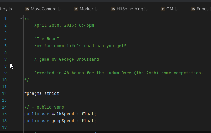Click the word "competition." on line 9
Image resolution: width=211 pixels, height=133 pixels.
(188, 73)
